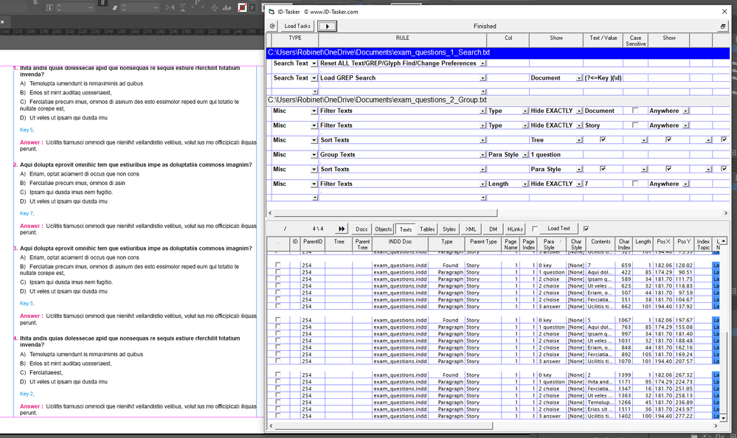Click the Load Tasks button
737x438 pixels.
pyautogui.click(x=297, y=26)
